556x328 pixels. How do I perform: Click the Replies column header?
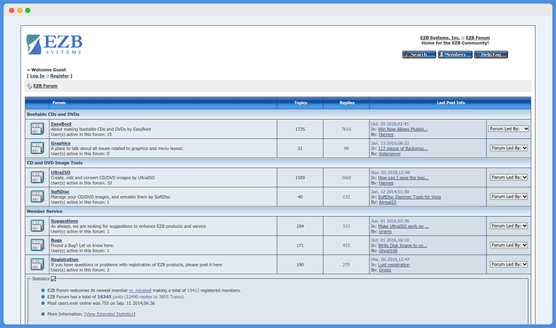[347, 103]
